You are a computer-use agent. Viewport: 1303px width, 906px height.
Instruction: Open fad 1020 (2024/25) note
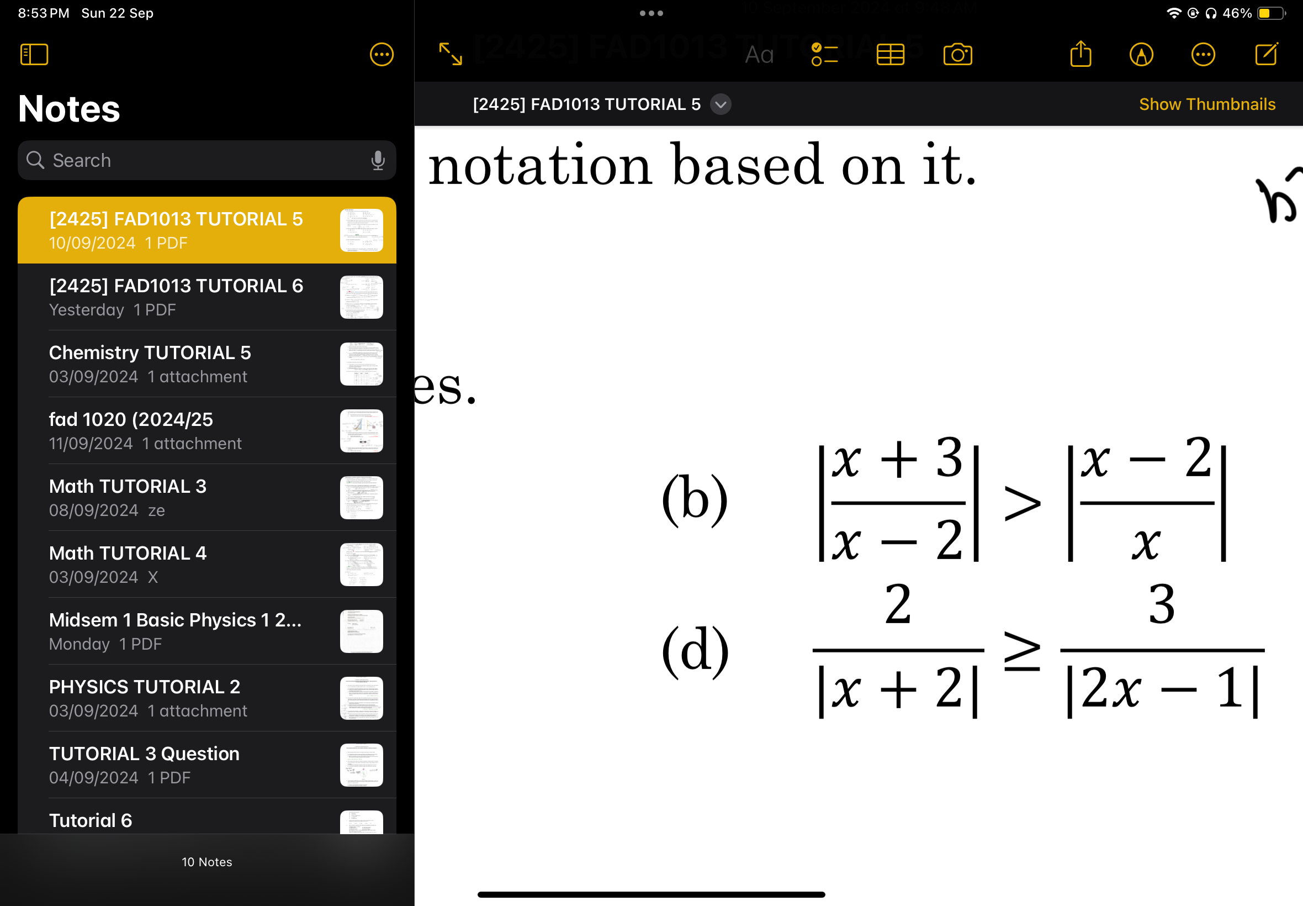205,430
